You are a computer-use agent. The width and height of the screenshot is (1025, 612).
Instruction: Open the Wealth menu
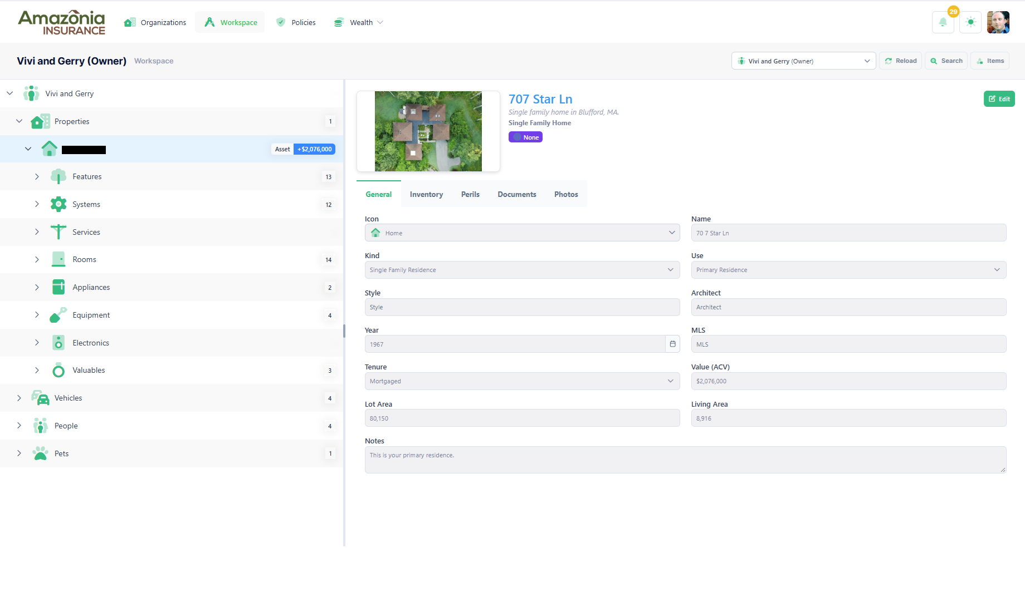pos(358,22)
